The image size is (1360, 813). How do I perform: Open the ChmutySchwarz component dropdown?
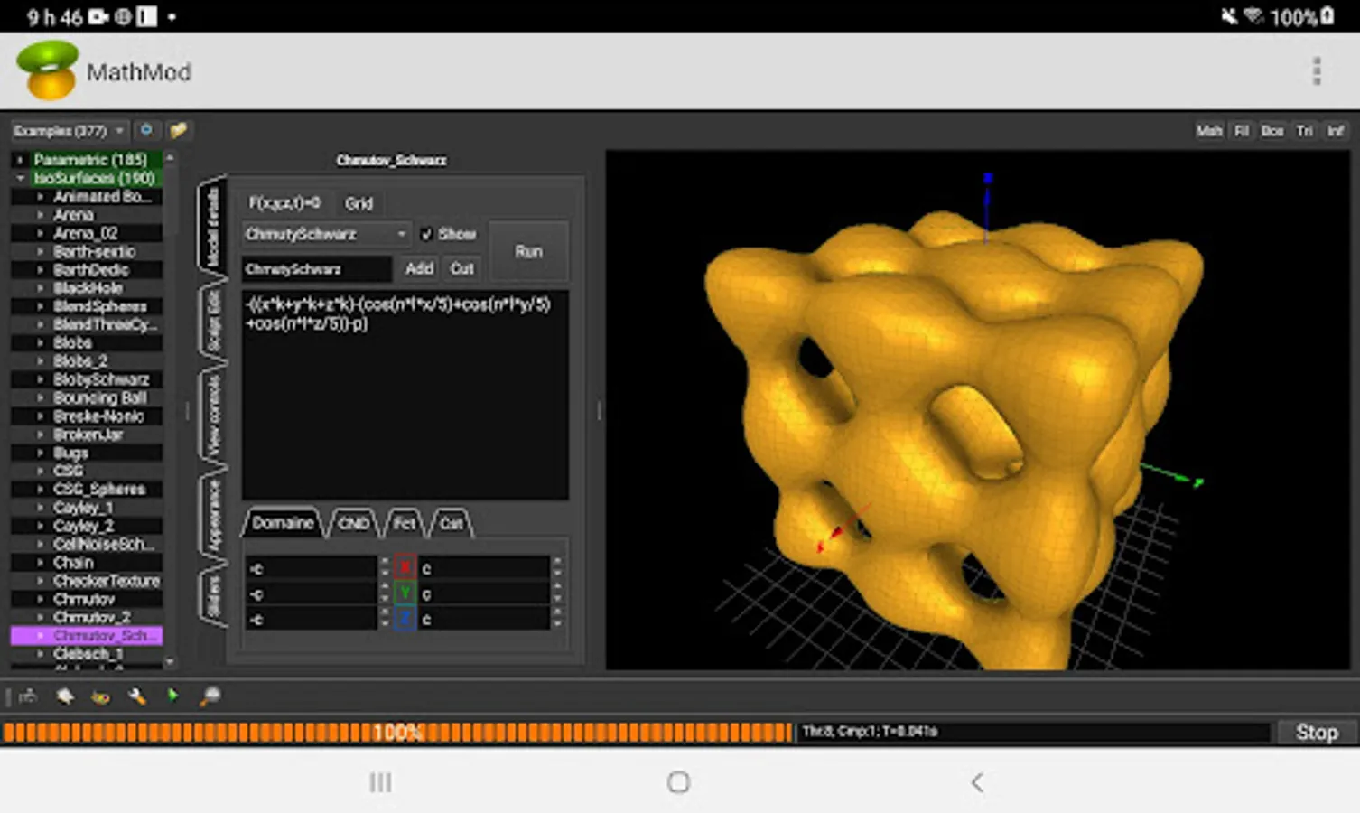click(x=325, y=234)
